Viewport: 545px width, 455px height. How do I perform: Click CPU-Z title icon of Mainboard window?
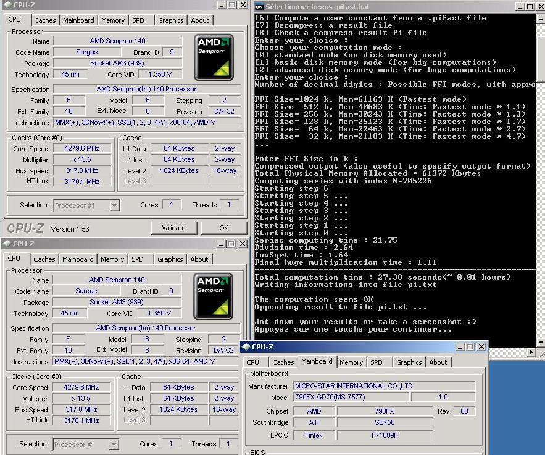(246, 346)
